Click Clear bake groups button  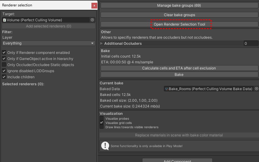pyautogui.click(x=179, y=15)
